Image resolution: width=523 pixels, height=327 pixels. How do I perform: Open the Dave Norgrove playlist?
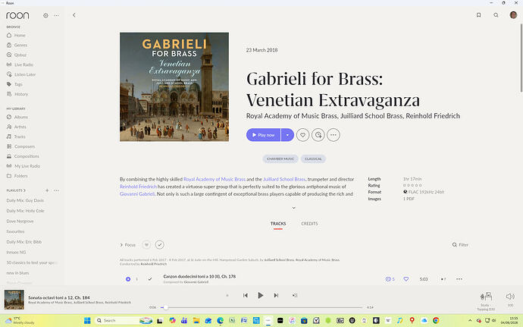click(20, 221)
